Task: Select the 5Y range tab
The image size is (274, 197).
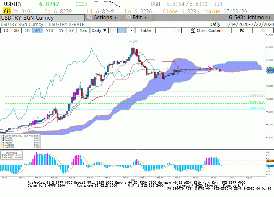Action: (71, 30)
